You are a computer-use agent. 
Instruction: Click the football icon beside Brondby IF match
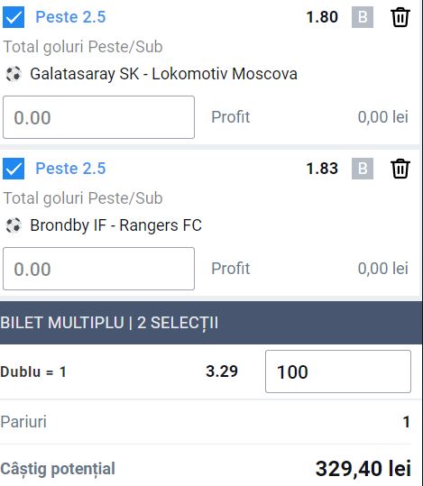(14, 225)
